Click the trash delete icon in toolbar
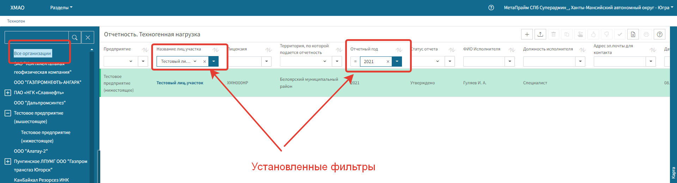 554,34
